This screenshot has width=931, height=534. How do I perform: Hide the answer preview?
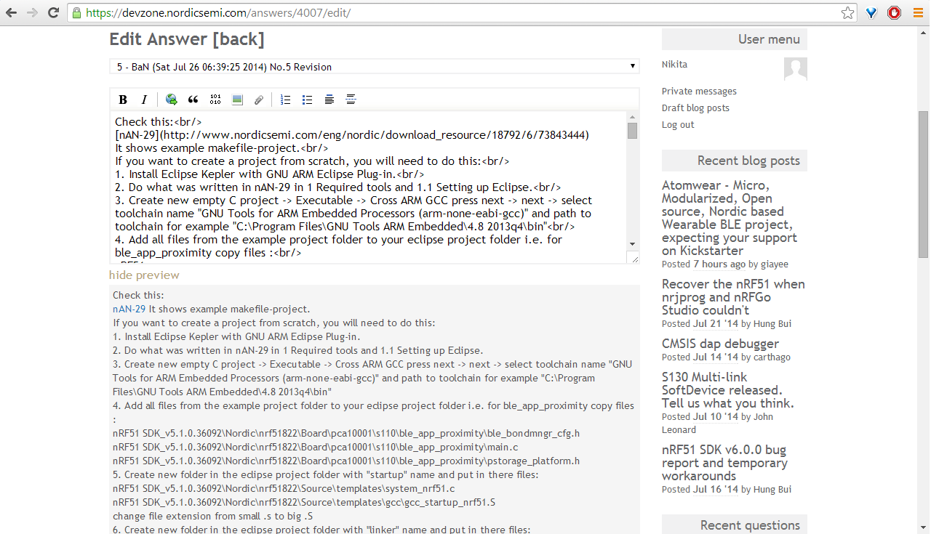144,275
